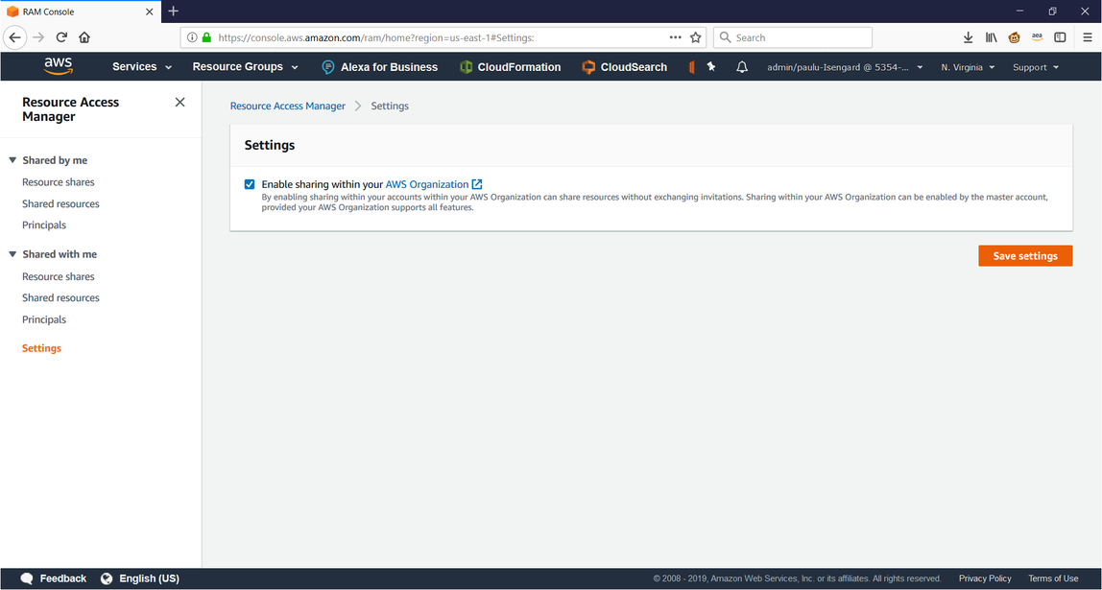Click Resource Access Manager breadcrumb link

[x=288, y=106]
